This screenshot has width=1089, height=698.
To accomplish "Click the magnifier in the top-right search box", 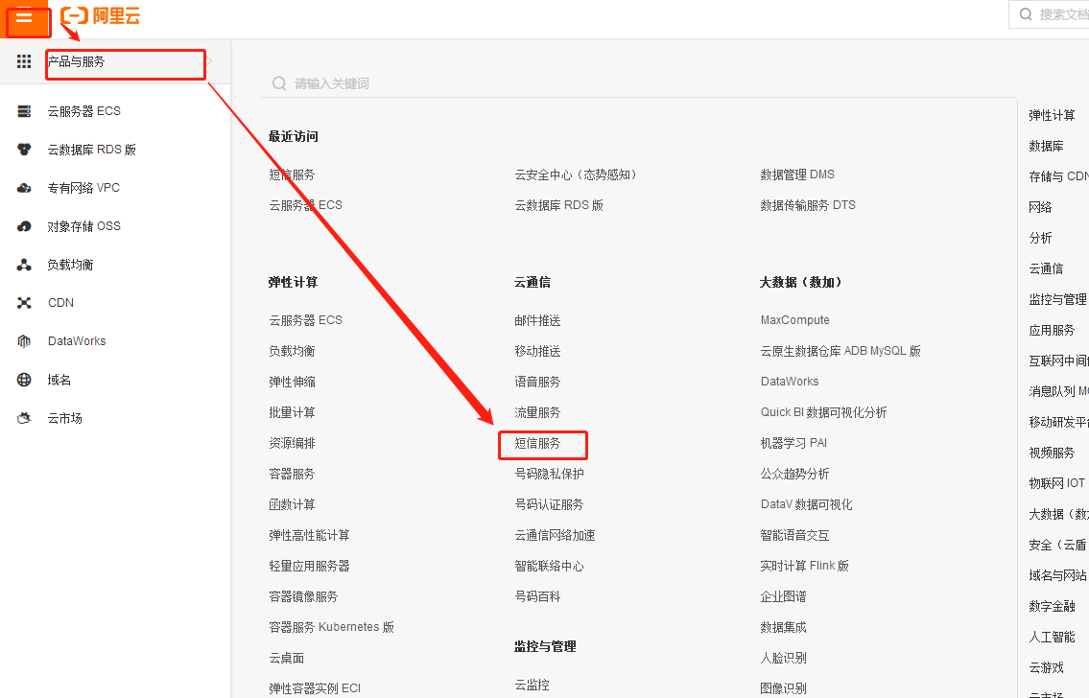I will (x=1026, y=14).
